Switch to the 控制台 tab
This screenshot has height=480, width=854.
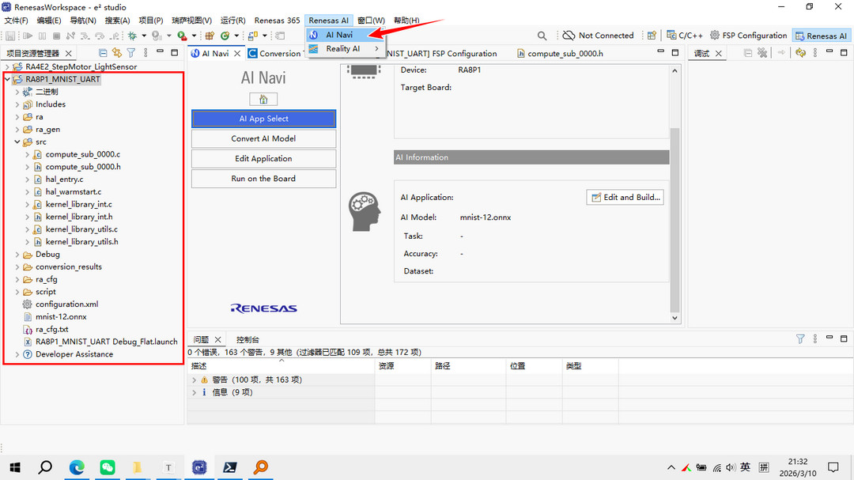[x=248, y=339]
